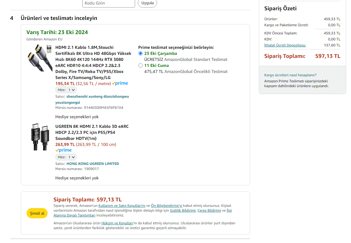Click the 263,99 TL price of UGREEN cable
The width and height of the screenshot is (351, 243).
pyautogui.click(x=65, y=144)
